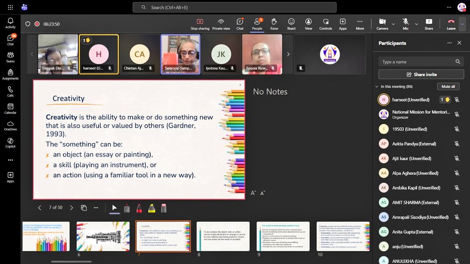Screen dimensions: 470x264
Task: Open meeting Chat panel
Action: point(240,24)
